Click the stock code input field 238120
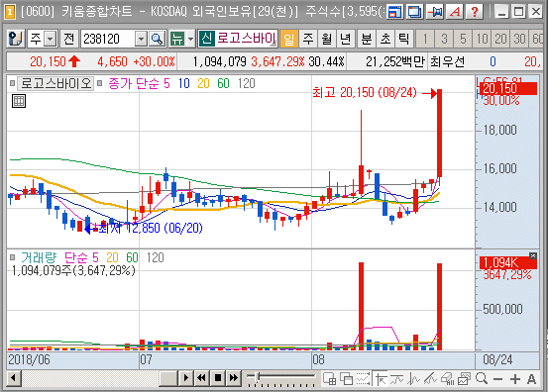 tap(108, 39)
